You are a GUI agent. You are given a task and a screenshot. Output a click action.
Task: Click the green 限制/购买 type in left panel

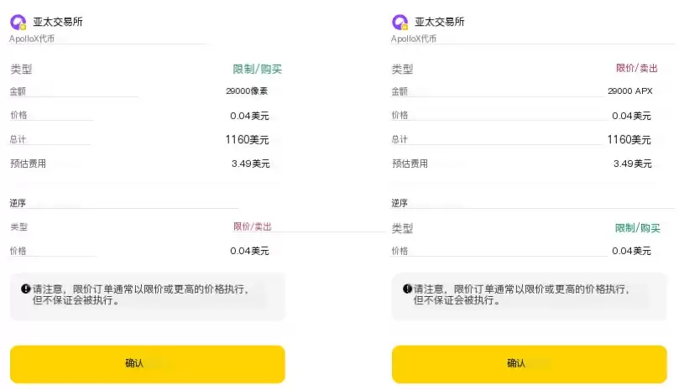[x=257, y=69]
